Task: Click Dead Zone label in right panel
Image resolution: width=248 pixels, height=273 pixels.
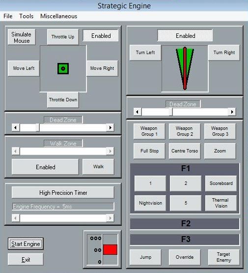Action: [x=183, y=104]
